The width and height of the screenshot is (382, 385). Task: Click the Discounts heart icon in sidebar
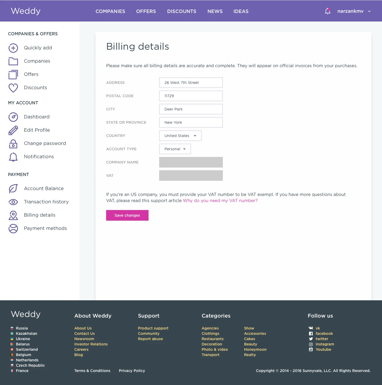point(13,88)
